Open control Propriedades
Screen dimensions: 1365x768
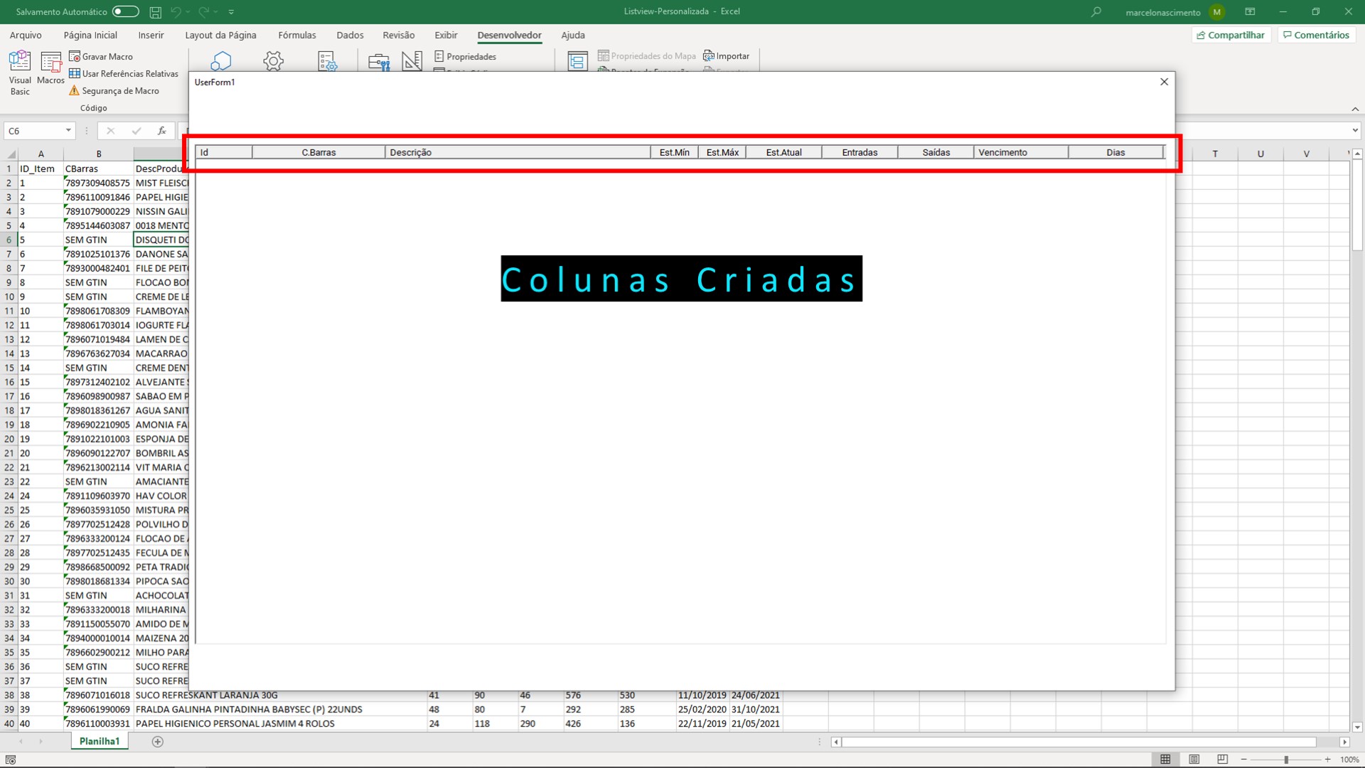click(465, 56)
